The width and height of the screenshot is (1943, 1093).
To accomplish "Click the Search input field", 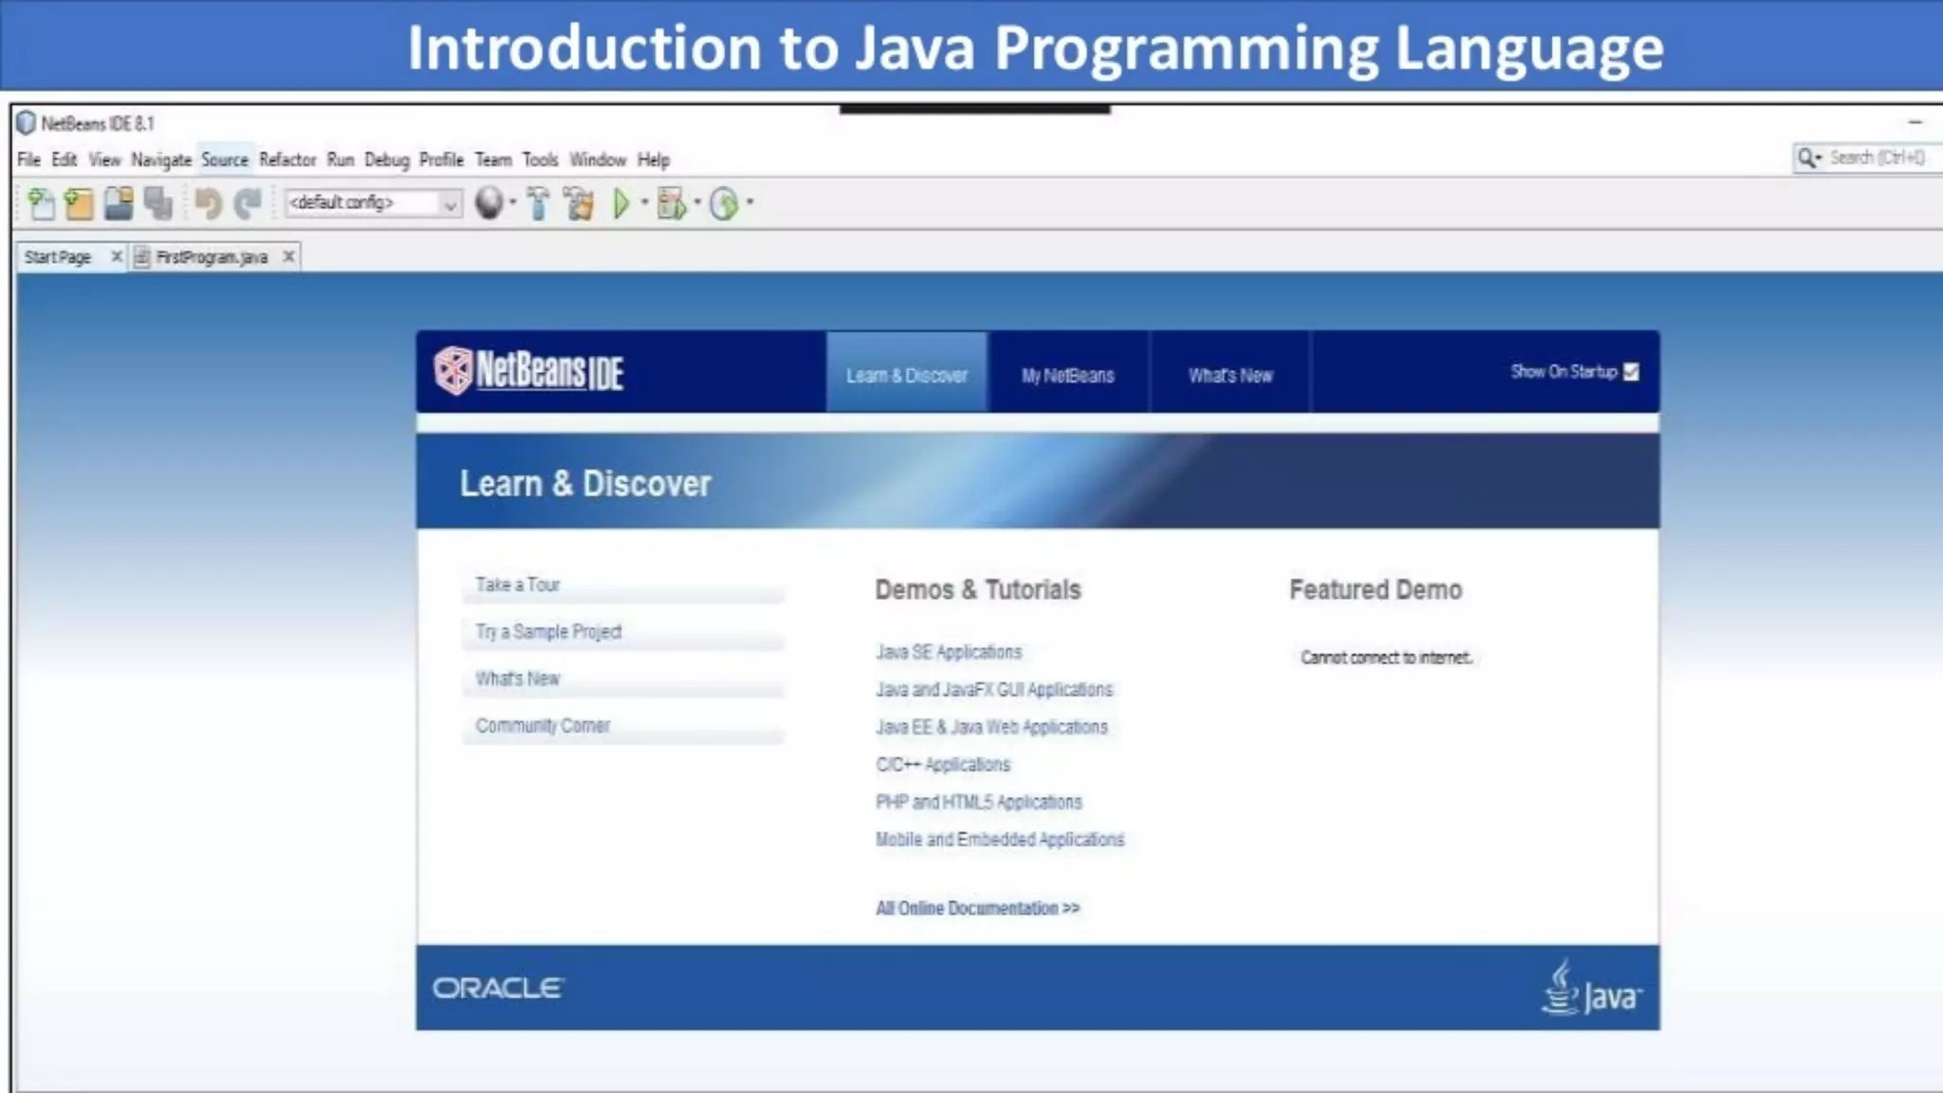I will tap(1877, 157).
